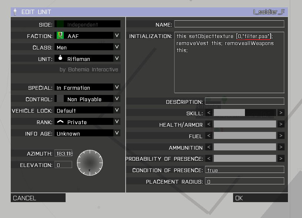The height and width of the screenshot is (218, 302).
Task: Click the Probability of Presence slider
Action: tap(245, 159)
